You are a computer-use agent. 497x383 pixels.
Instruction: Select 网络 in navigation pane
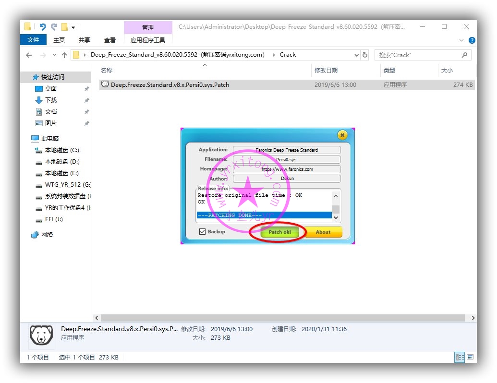point(47,234)
